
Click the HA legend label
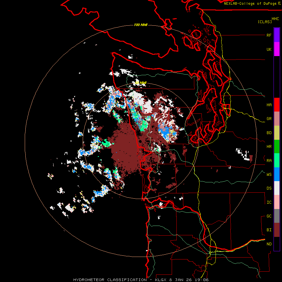[x=269, y=105]
